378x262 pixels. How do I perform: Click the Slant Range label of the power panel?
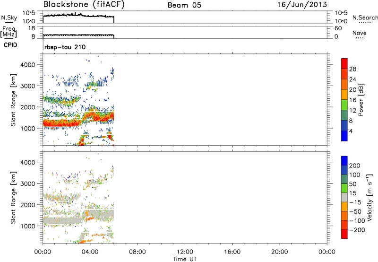(13, 100)
